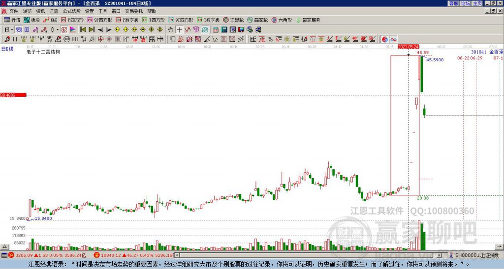The height and width of the screenshot is (269, 504).
Task: Click the 15.8400 low price label
Action: 43,218
